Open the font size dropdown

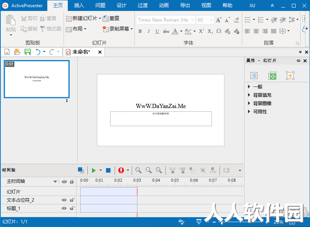(211, 20)
